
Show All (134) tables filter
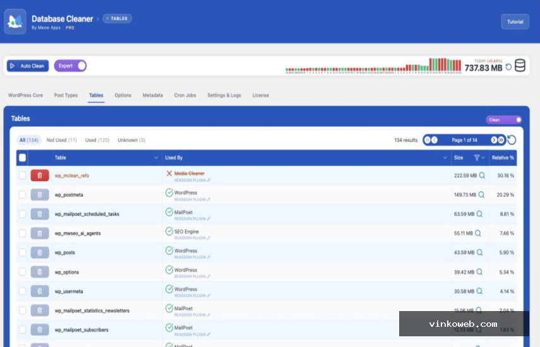29,140
